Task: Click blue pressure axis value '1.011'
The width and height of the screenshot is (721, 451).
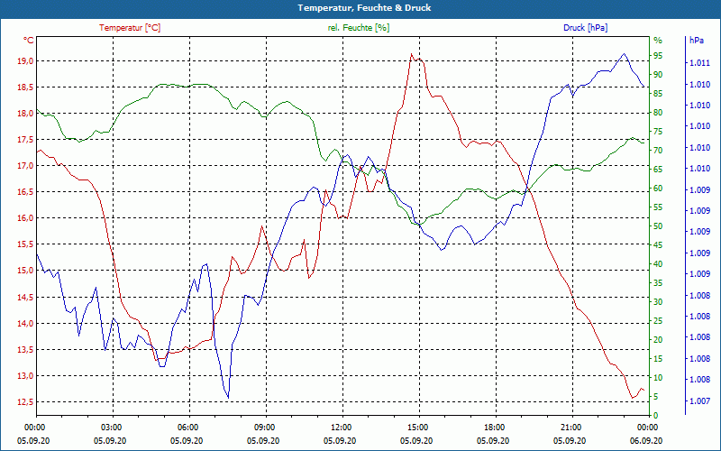Action: 700,63
